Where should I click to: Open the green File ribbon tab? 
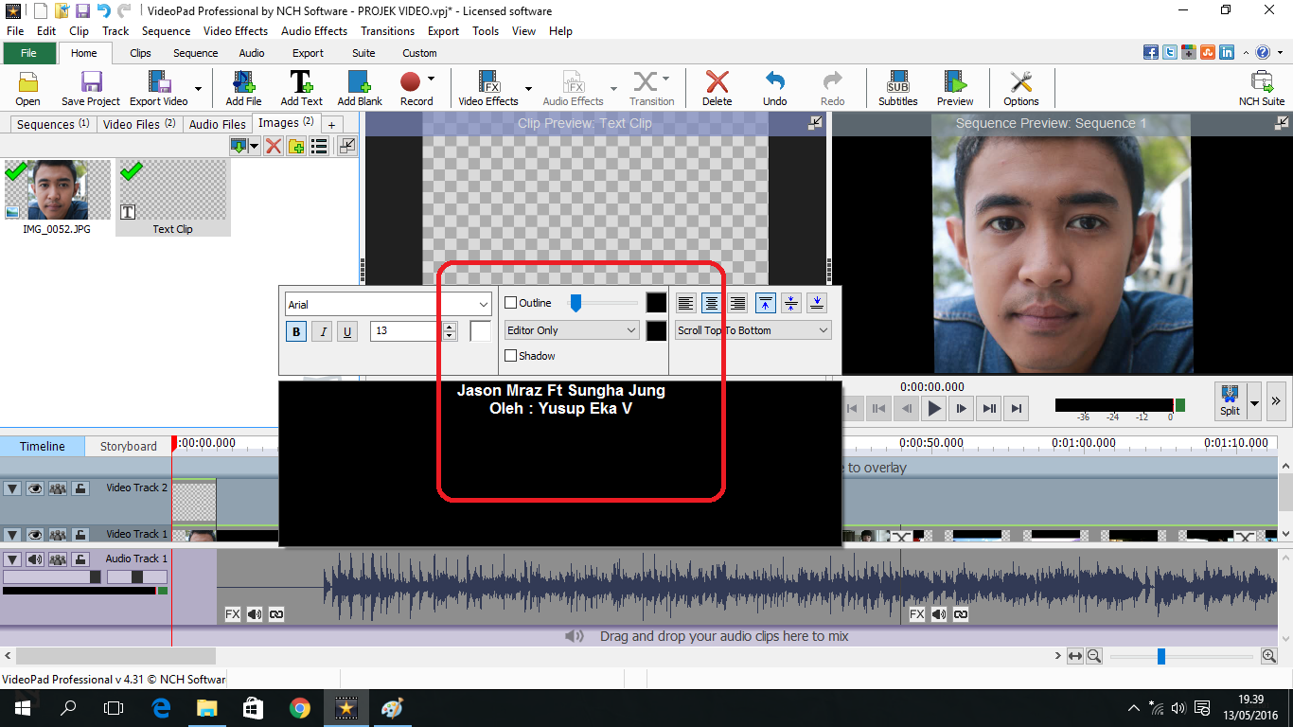pos(28,53)
